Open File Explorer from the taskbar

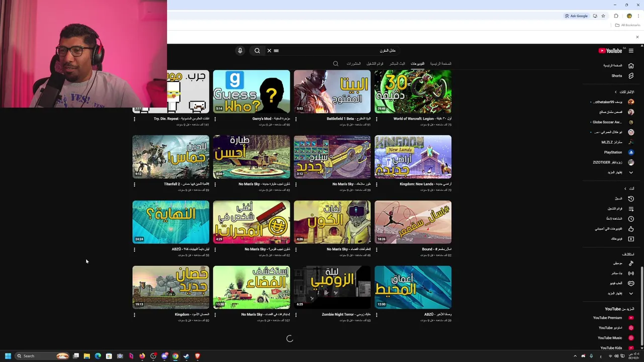point(87,356)
